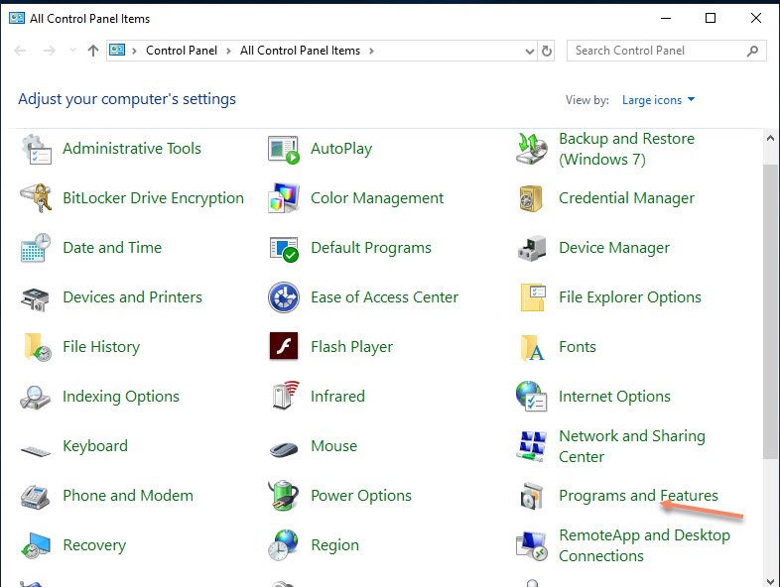Open the File History icon
The height and width of the screenshot is (587, 780).
click(x=37, y=347)
